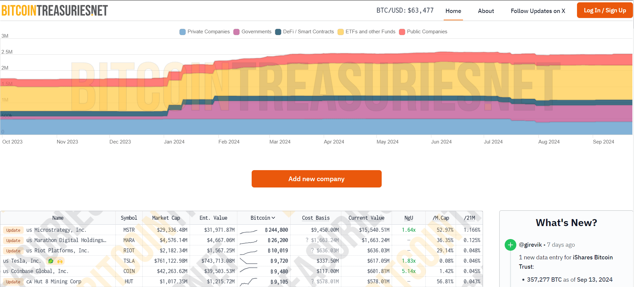Image resolution: width=634 pixels, height=287 pixels.
Task: Open the Home tab
Action: click(x=453, y=11)
